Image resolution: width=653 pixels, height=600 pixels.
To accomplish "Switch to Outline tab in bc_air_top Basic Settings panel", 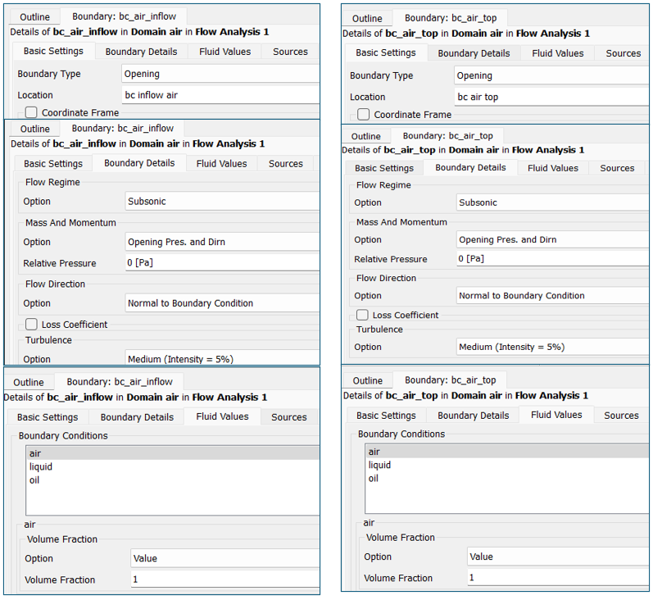I will pyautogui.click(x=367, y=19).
